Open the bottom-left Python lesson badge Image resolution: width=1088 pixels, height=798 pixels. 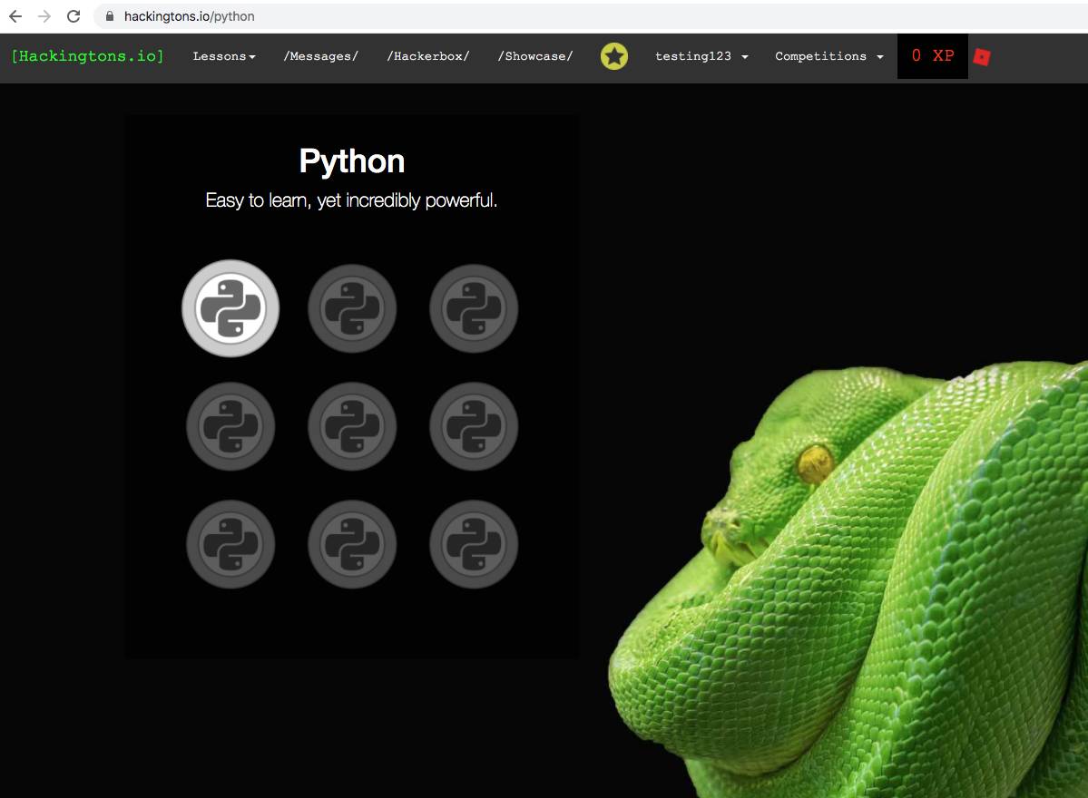tap(230, 544)
